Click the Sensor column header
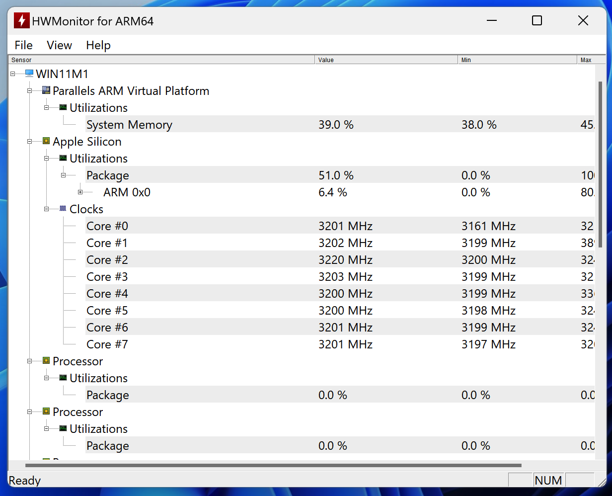Screen dimensions: 612x496 click(x=161, y=60)
